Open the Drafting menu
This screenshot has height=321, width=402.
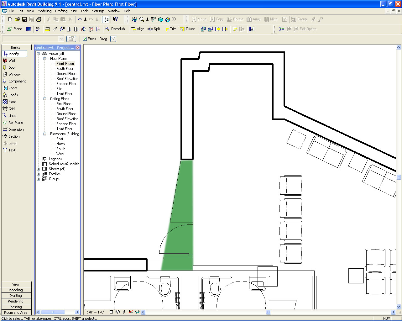click(61, 11)
